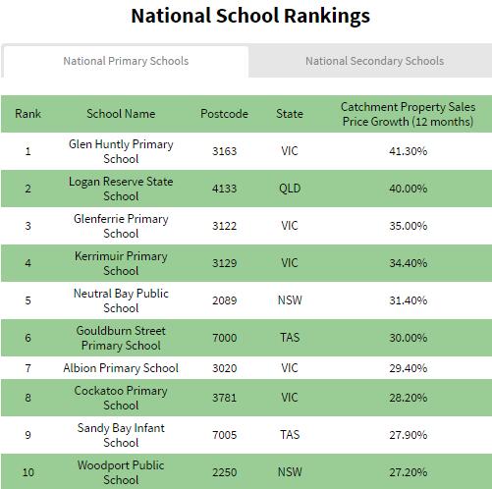This screenshot has height=489, width=492.
Task: Click Catchment Property Sales Price Growth header
Action: pos(408,114)
